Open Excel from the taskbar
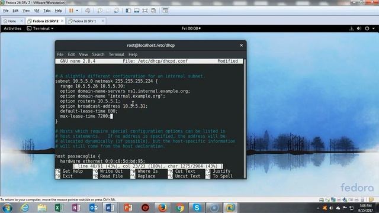This screenshot has width=379, height=213. [x=59, y=208]
